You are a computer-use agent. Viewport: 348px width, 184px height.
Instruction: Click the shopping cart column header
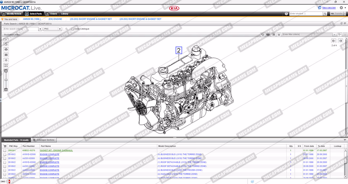pos(5,146)
